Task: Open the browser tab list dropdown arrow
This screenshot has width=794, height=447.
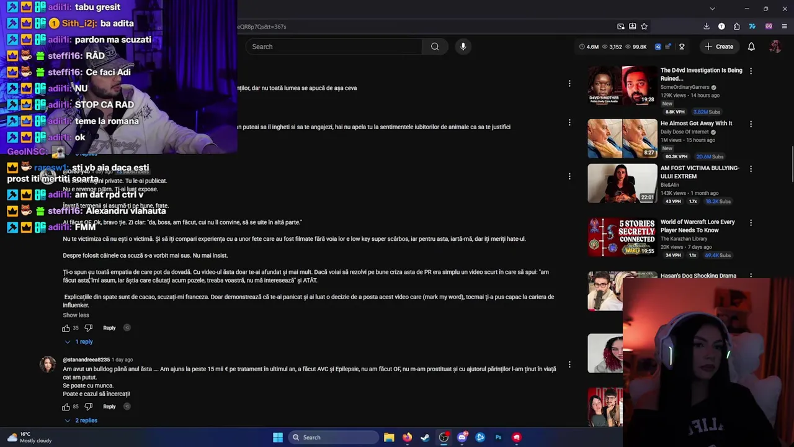Action: click(x=712, y=9)
